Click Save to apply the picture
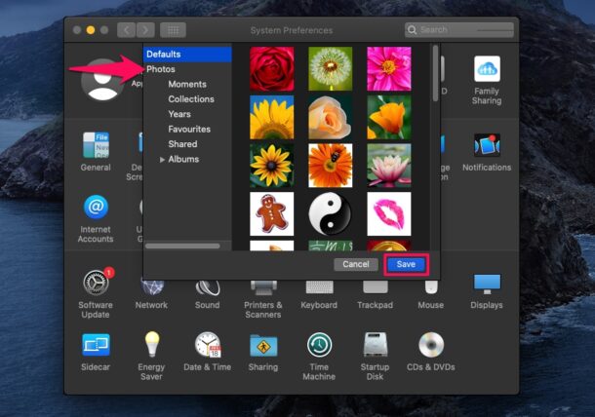The height and width of the screenshot is (417, 595). (x=406, y=264)
